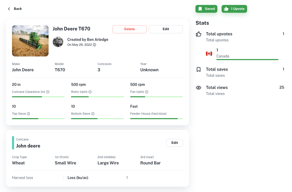The height and width of the screenshot is (192, 292).
Task: Click info icon beside Rotor (rpm)
Action: click(x=90, y=92)
